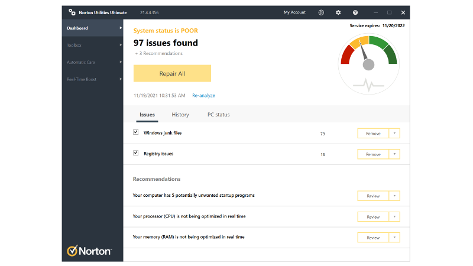This screenshot has width=473, height=266.
Task: Open Automatic Care in the sidebar
Action: pos(93,62)
